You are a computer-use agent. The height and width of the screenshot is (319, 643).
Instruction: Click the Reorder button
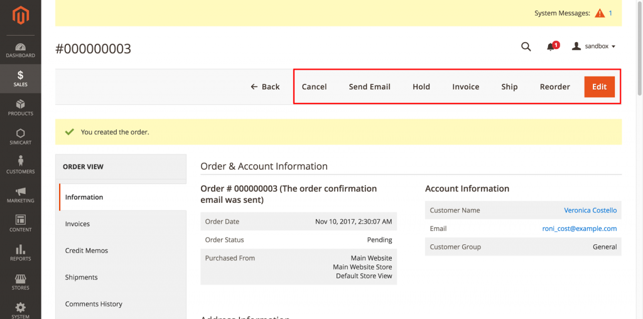(x=555, y=87)
